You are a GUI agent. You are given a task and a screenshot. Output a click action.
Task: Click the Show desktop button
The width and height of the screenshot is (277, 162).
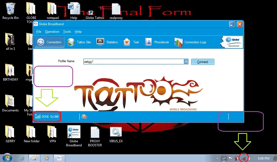(x=275, y=158)
